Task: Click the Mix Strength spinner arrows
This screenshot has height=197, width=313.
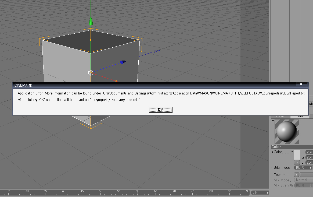Action: tap(311, 185)
